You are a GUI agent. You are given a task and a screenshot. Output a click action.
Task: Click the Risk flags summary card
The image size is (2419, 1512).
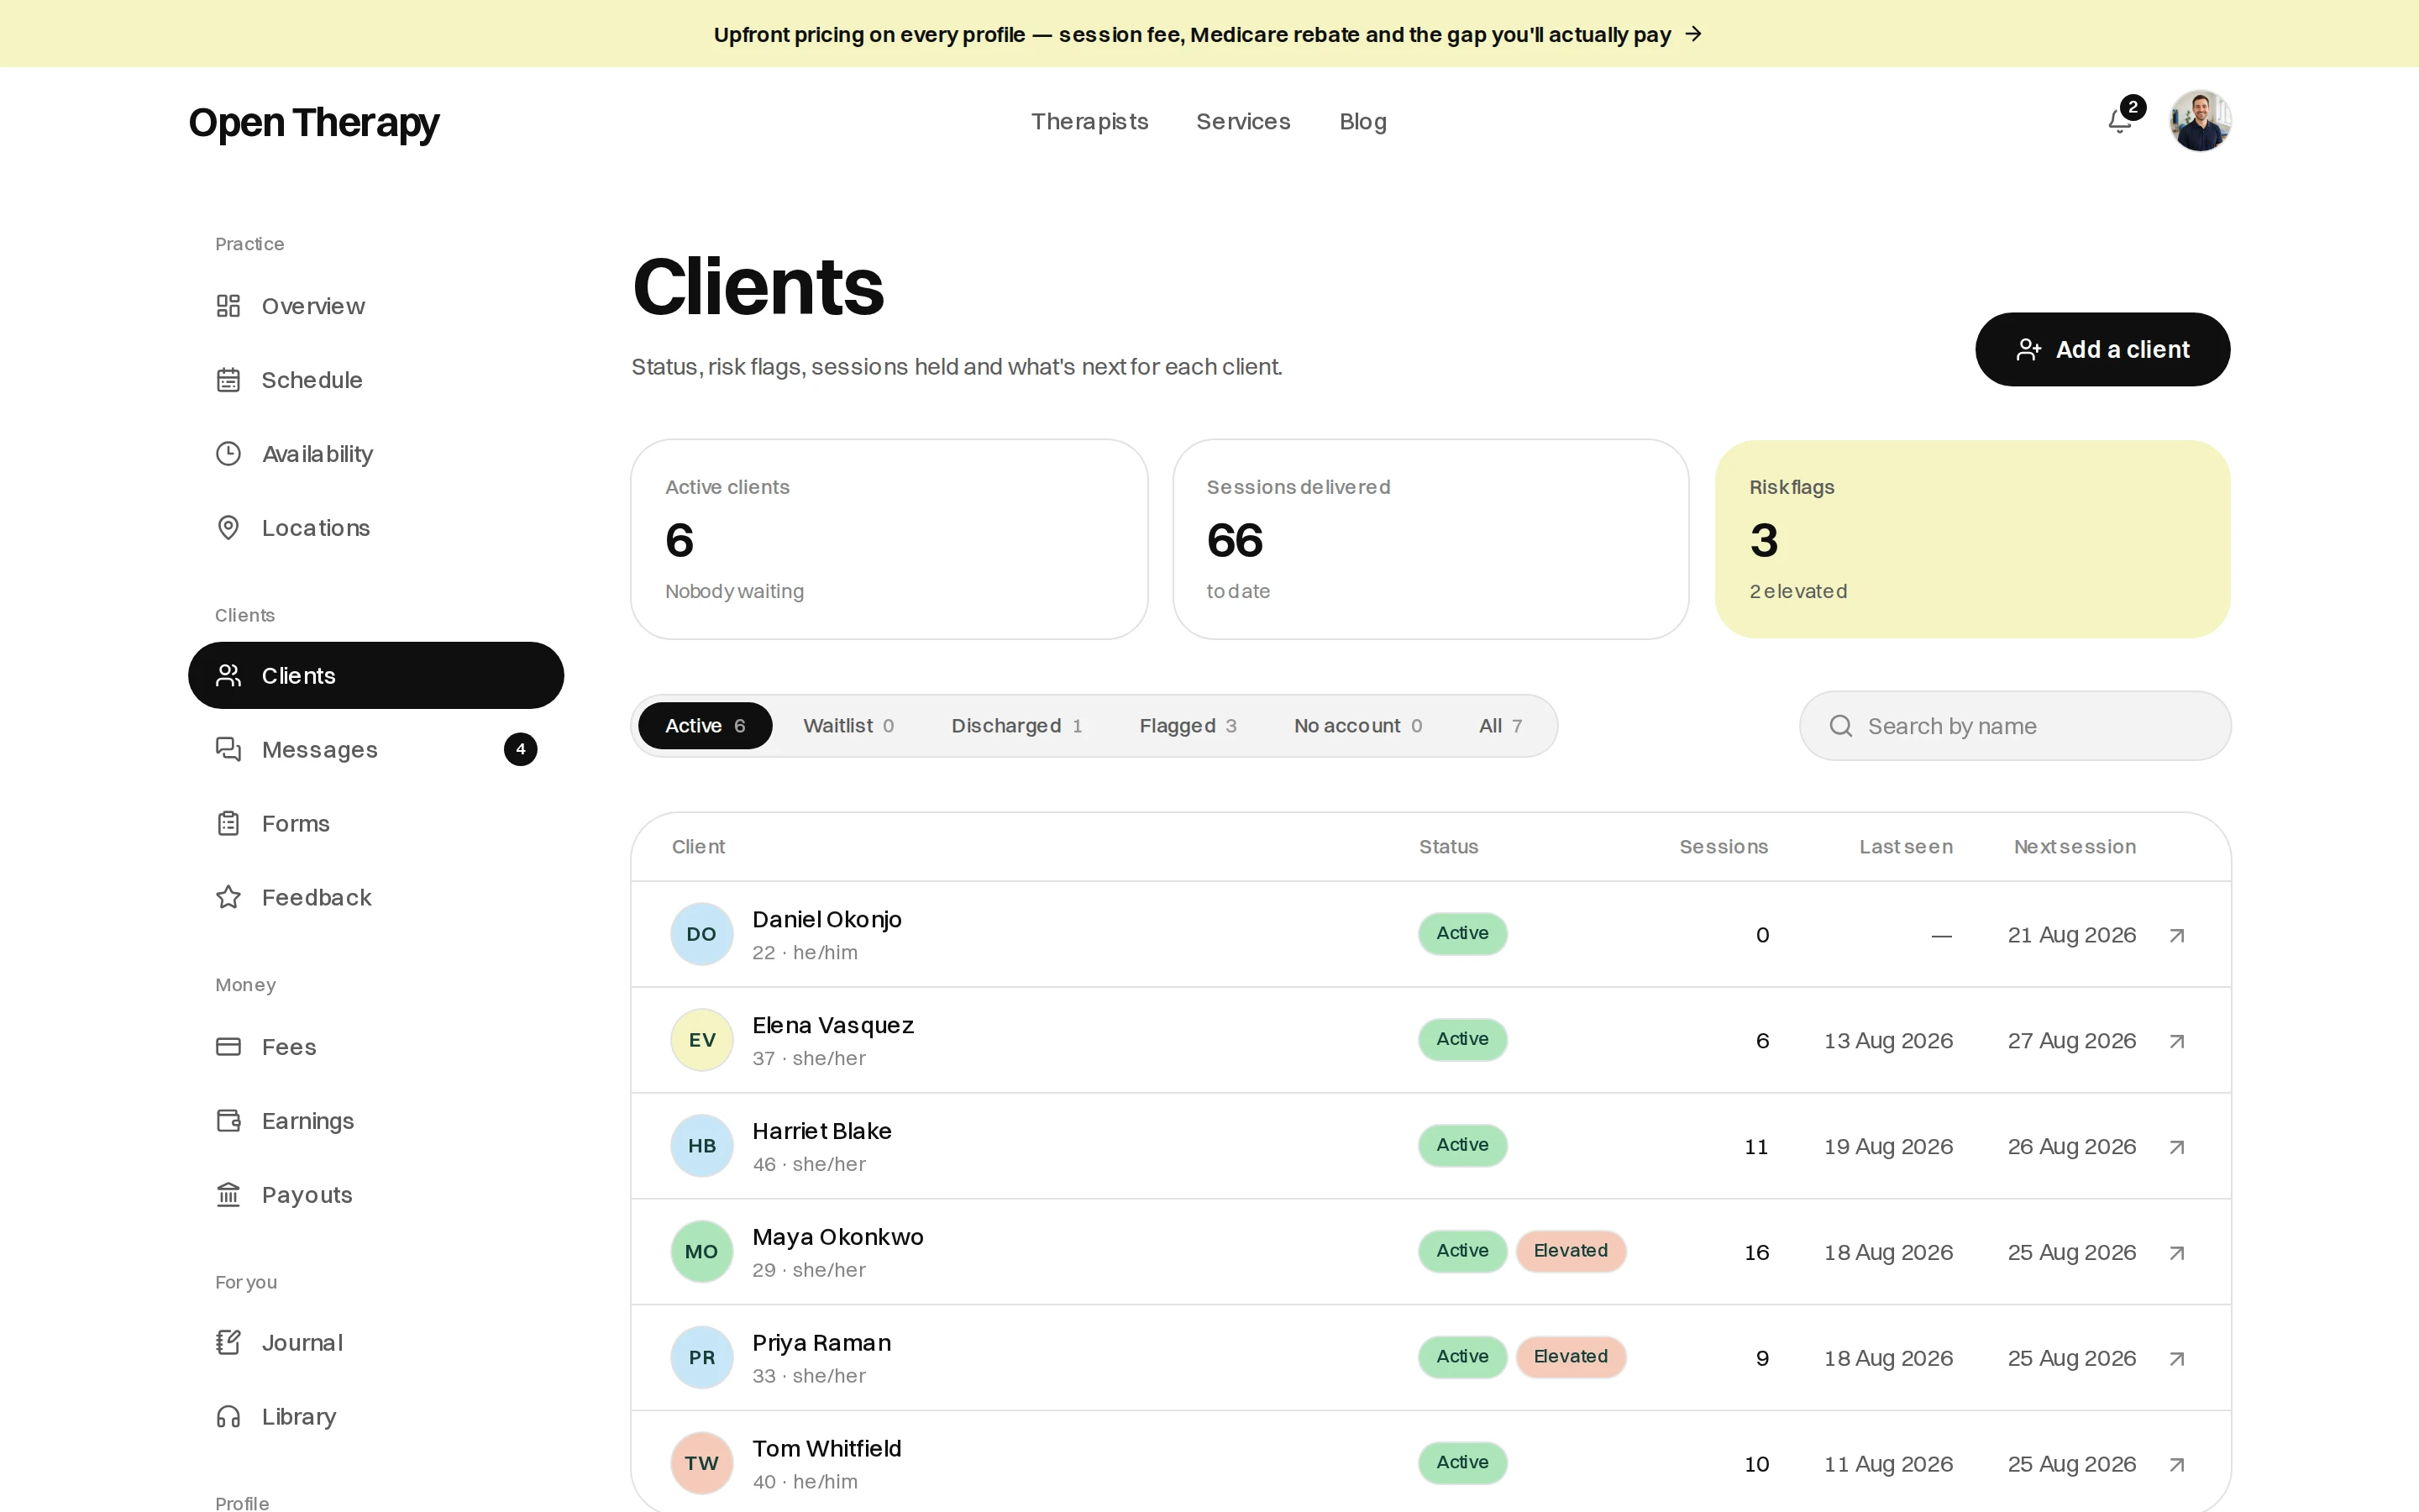[1972, 540]
